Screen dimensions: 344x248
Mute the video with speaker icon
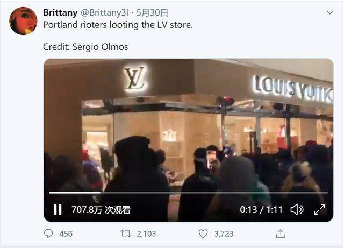tap(297, 210)
